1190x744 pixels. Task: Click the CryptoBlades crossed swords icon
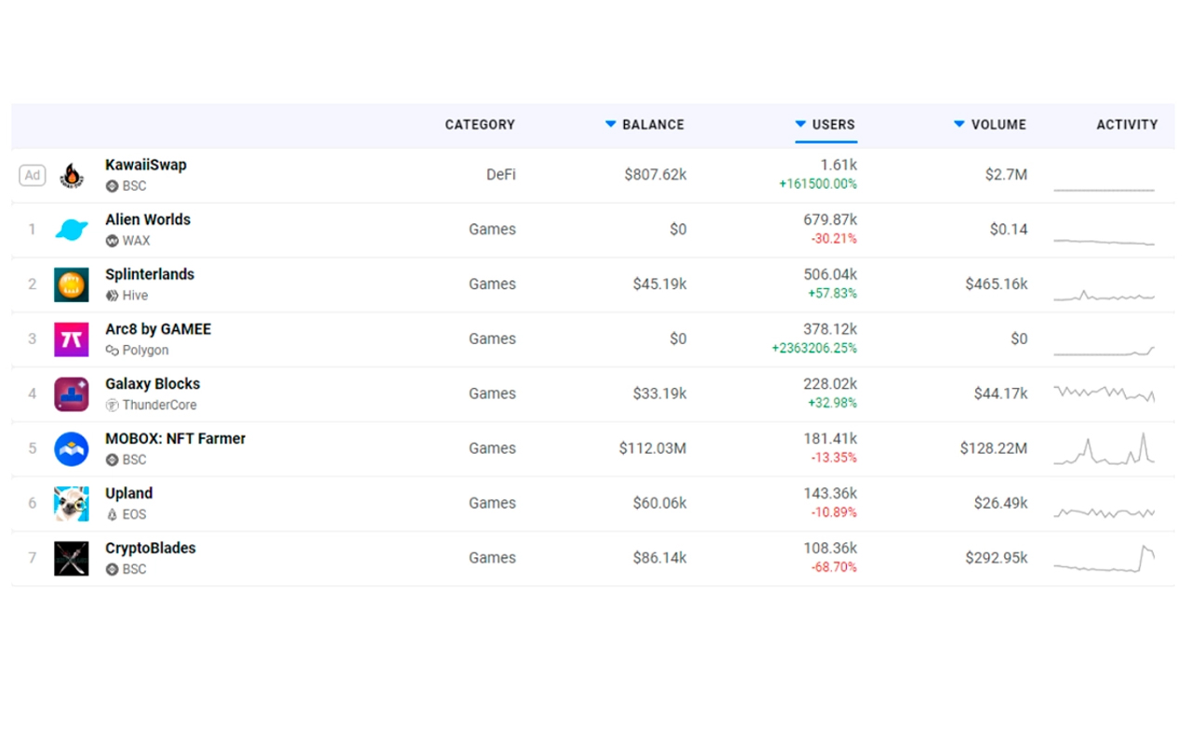click(72, 558)
